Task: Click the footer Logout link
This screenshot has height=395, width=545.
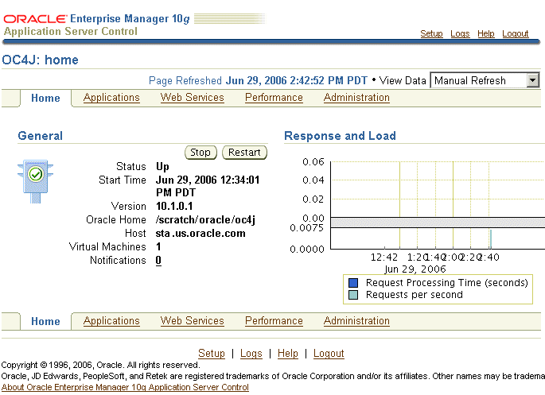Action: (329, 354)
